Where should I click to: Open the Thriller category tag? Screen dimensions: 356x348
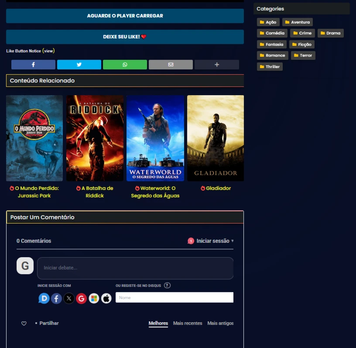tap(270, 67)
